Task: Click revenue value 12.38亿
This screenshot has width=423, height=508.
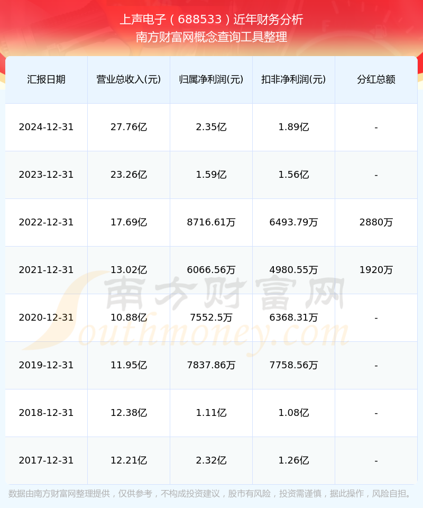Action: pos(129,413)
